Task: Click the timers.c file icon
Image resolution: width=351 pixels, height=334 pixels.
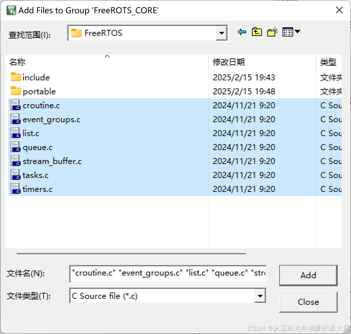Action: (x=16, y=189)
